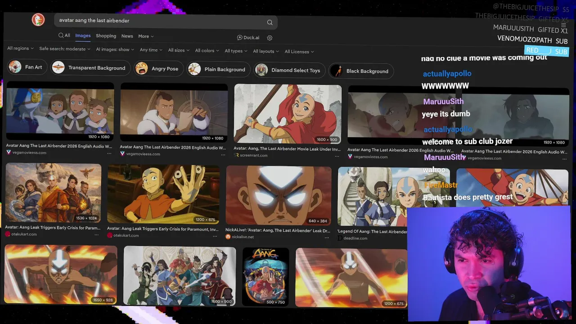Expand the More menu

(146, 36)
